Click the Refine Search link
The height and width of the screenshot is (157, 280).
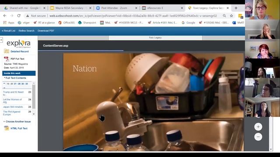pyautogui.click(x=26, y=31)
